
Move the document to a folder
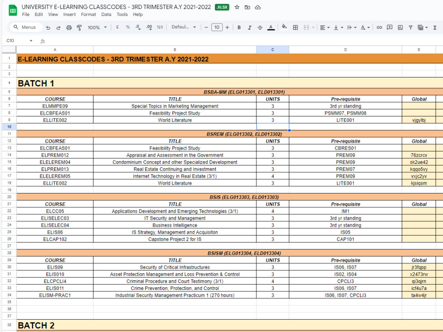[247, 8]
